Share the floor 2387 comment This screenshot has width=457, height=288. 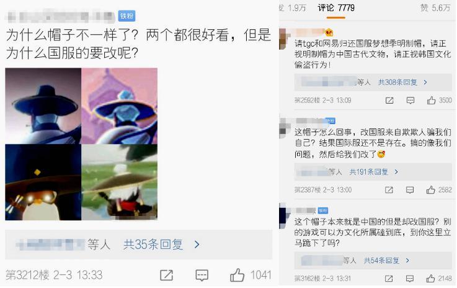click(x=389, y=190)
